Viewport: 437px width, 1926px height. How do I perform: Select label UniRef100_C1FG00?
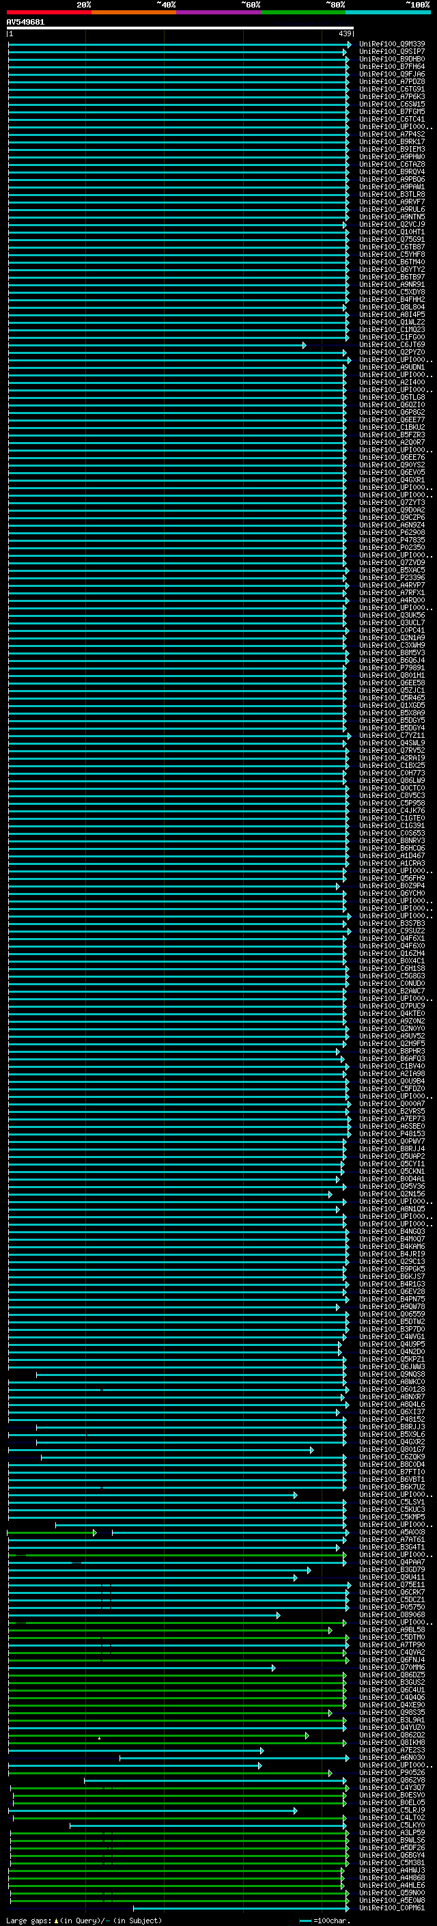point(392,338)
